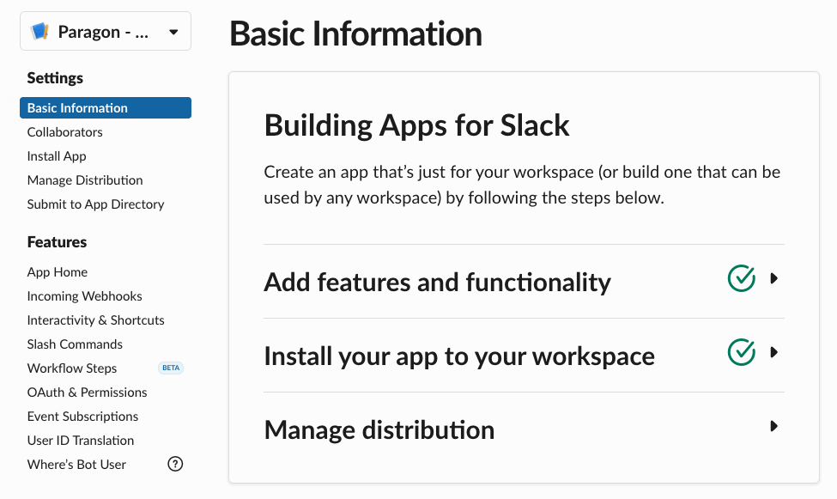
Task: Go to Install App in the sidebar
Action: click(57, 156)
